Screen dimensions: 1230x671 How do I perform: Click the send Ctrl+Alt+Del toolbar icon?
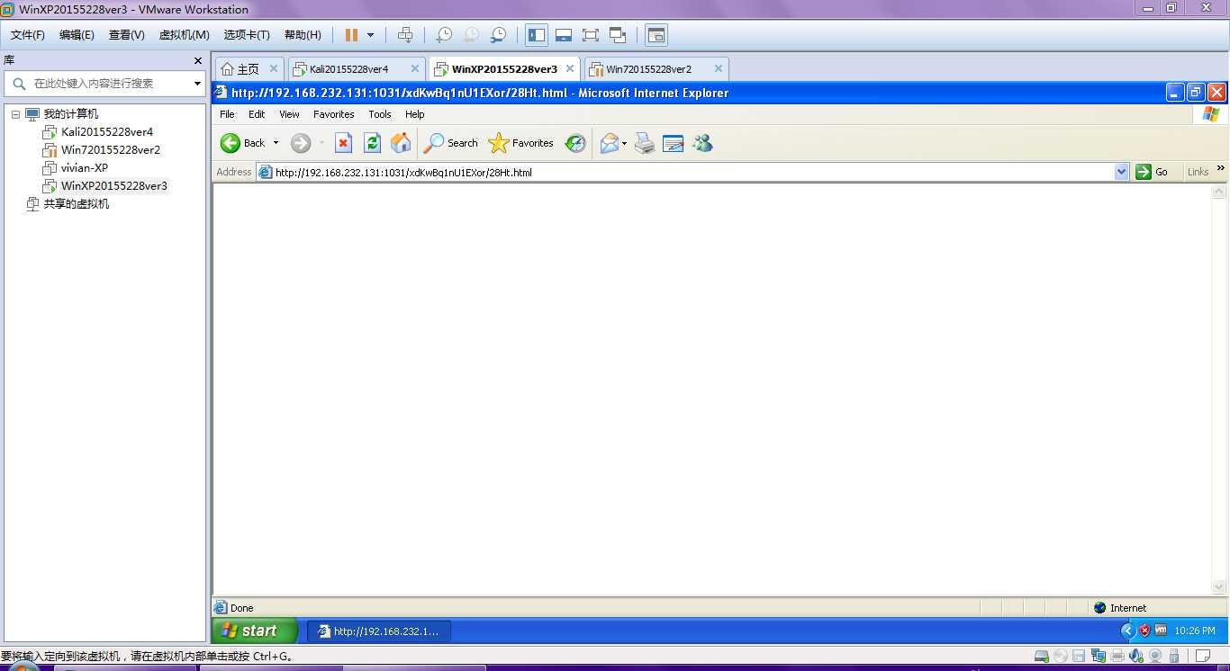point(405,35)
